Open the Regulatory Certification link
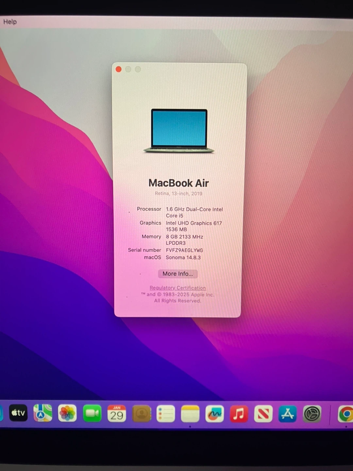353x471 pixels. tap(177, 288)
